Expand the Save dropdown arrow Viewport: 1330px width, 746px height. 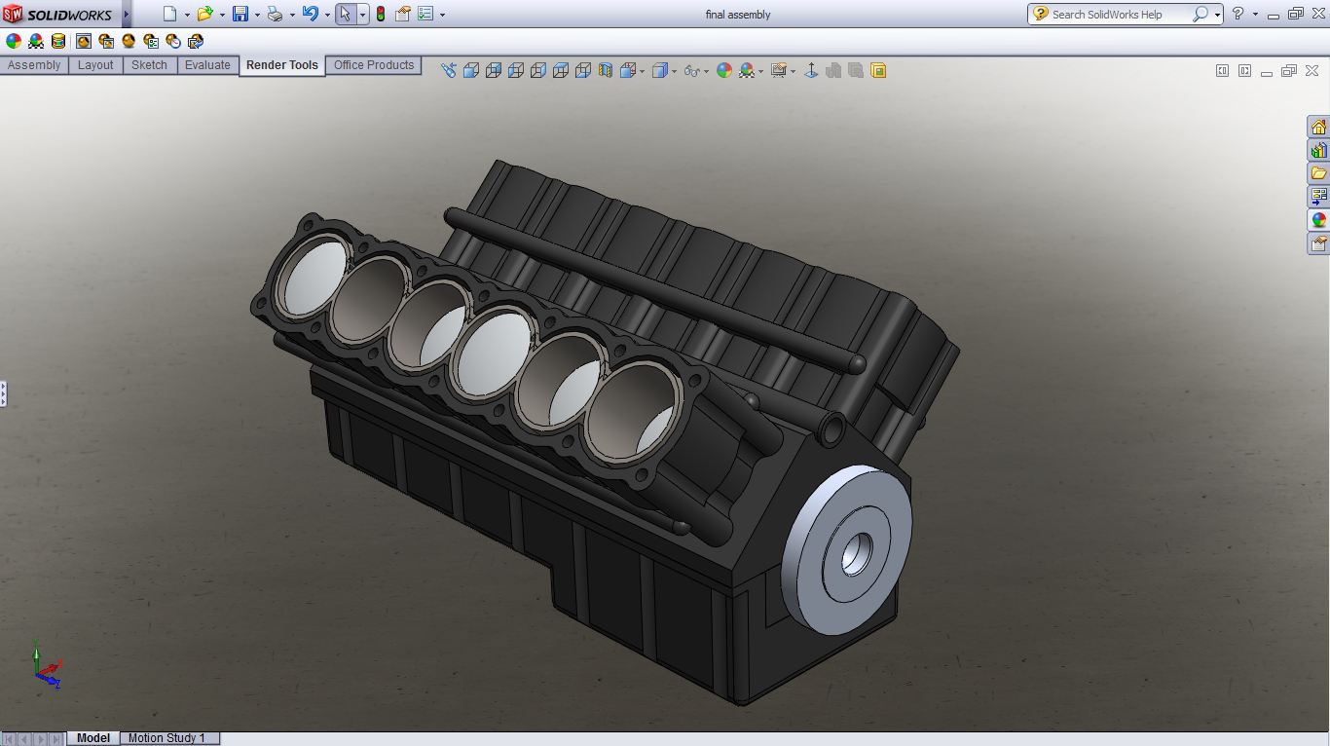257,15
